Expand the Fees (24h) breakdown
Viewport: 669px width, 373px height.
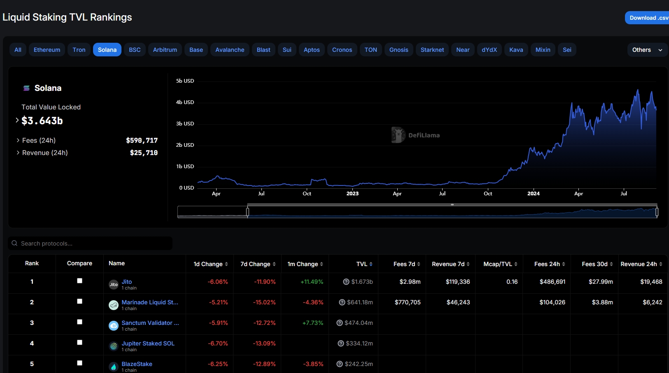point(18,140)
